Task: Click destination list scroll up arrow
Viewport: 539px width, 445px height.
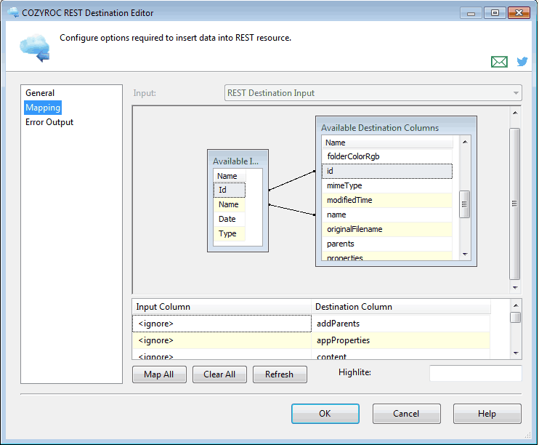Action: [465, 142]
